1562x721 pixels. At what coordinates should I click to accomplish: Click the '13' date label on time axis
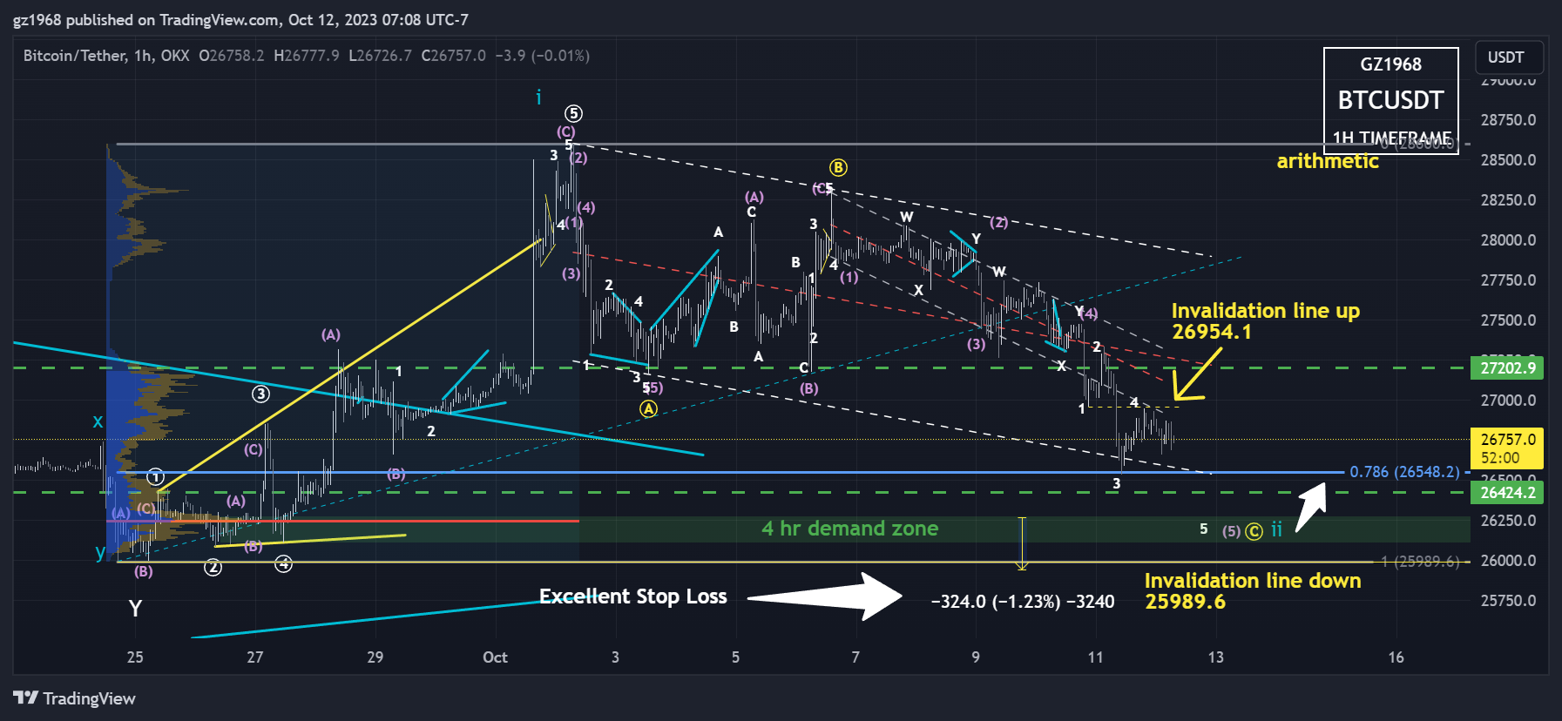point(1215,657)
